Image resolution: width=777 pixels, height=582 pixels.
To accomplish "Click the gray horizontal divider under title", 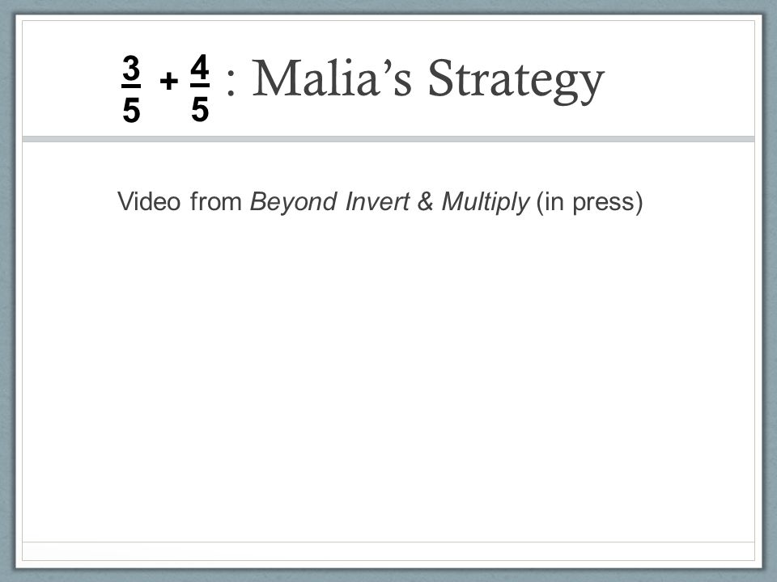I will tap(388, 139).
